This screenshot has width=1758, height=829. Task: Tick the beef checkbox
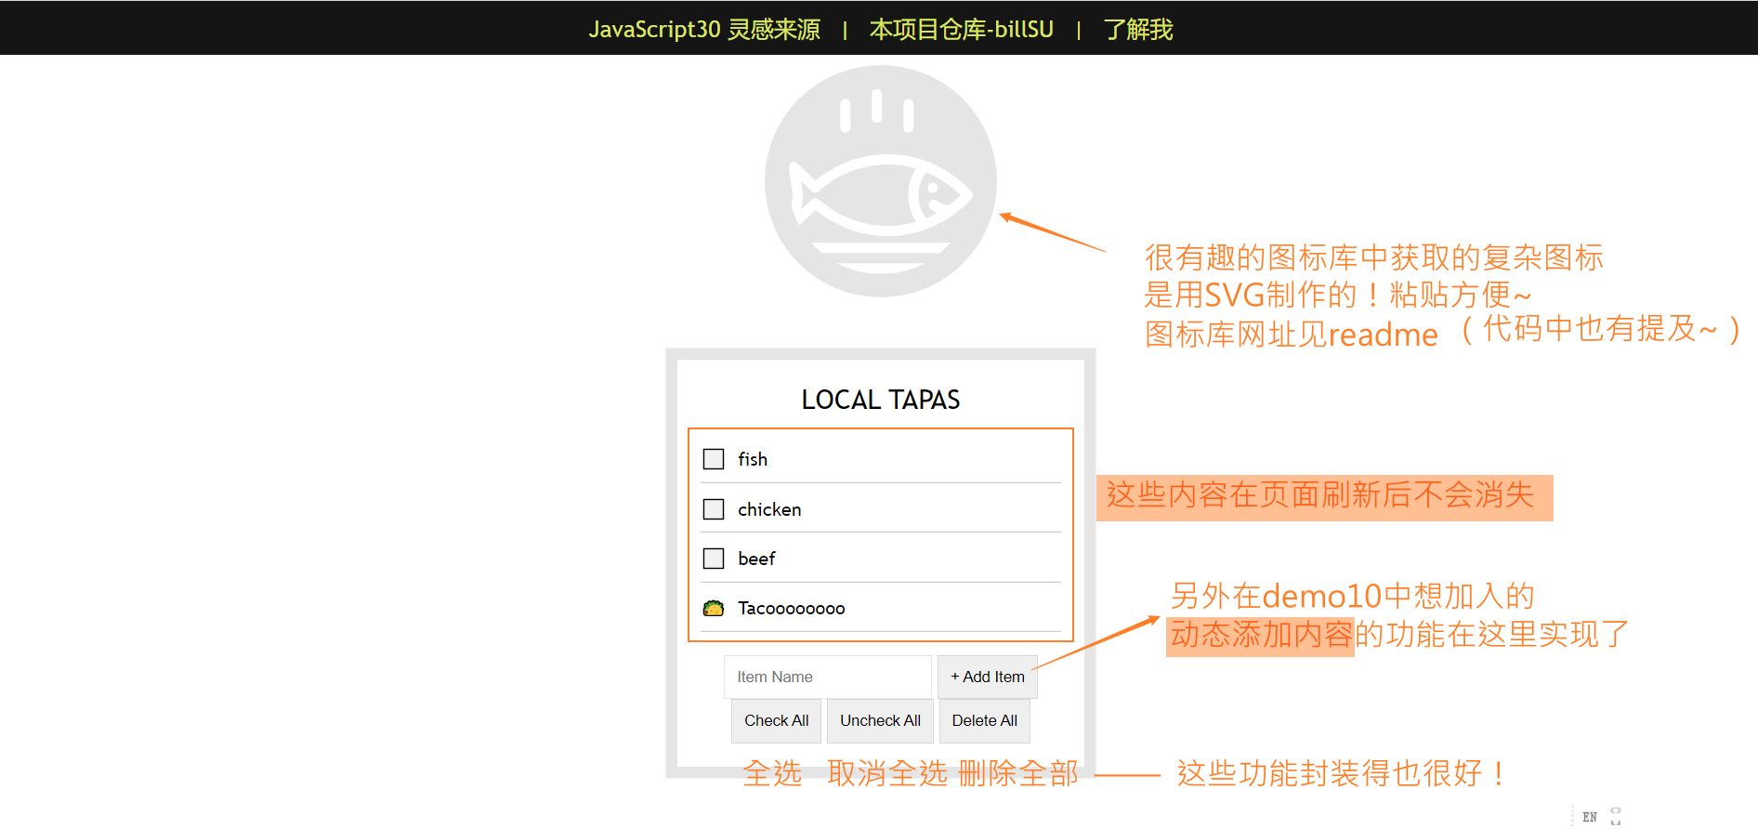point(714,559)
